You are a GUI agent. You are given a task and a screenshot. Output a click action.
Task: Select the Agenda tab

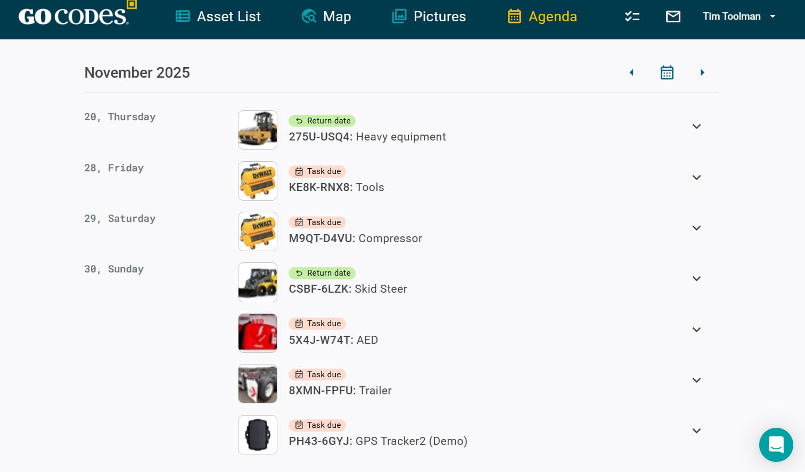[x=542, y=16]
